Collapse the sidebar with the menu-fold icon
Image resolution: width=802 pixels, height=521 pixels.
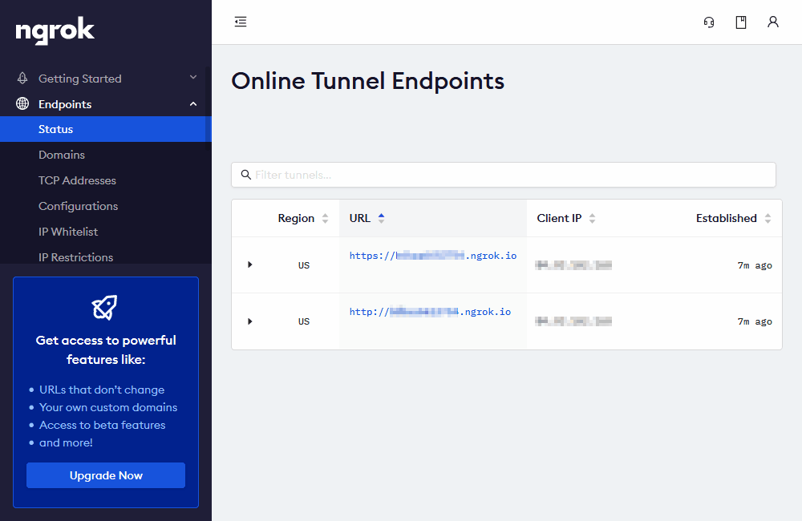pos(241,22)
